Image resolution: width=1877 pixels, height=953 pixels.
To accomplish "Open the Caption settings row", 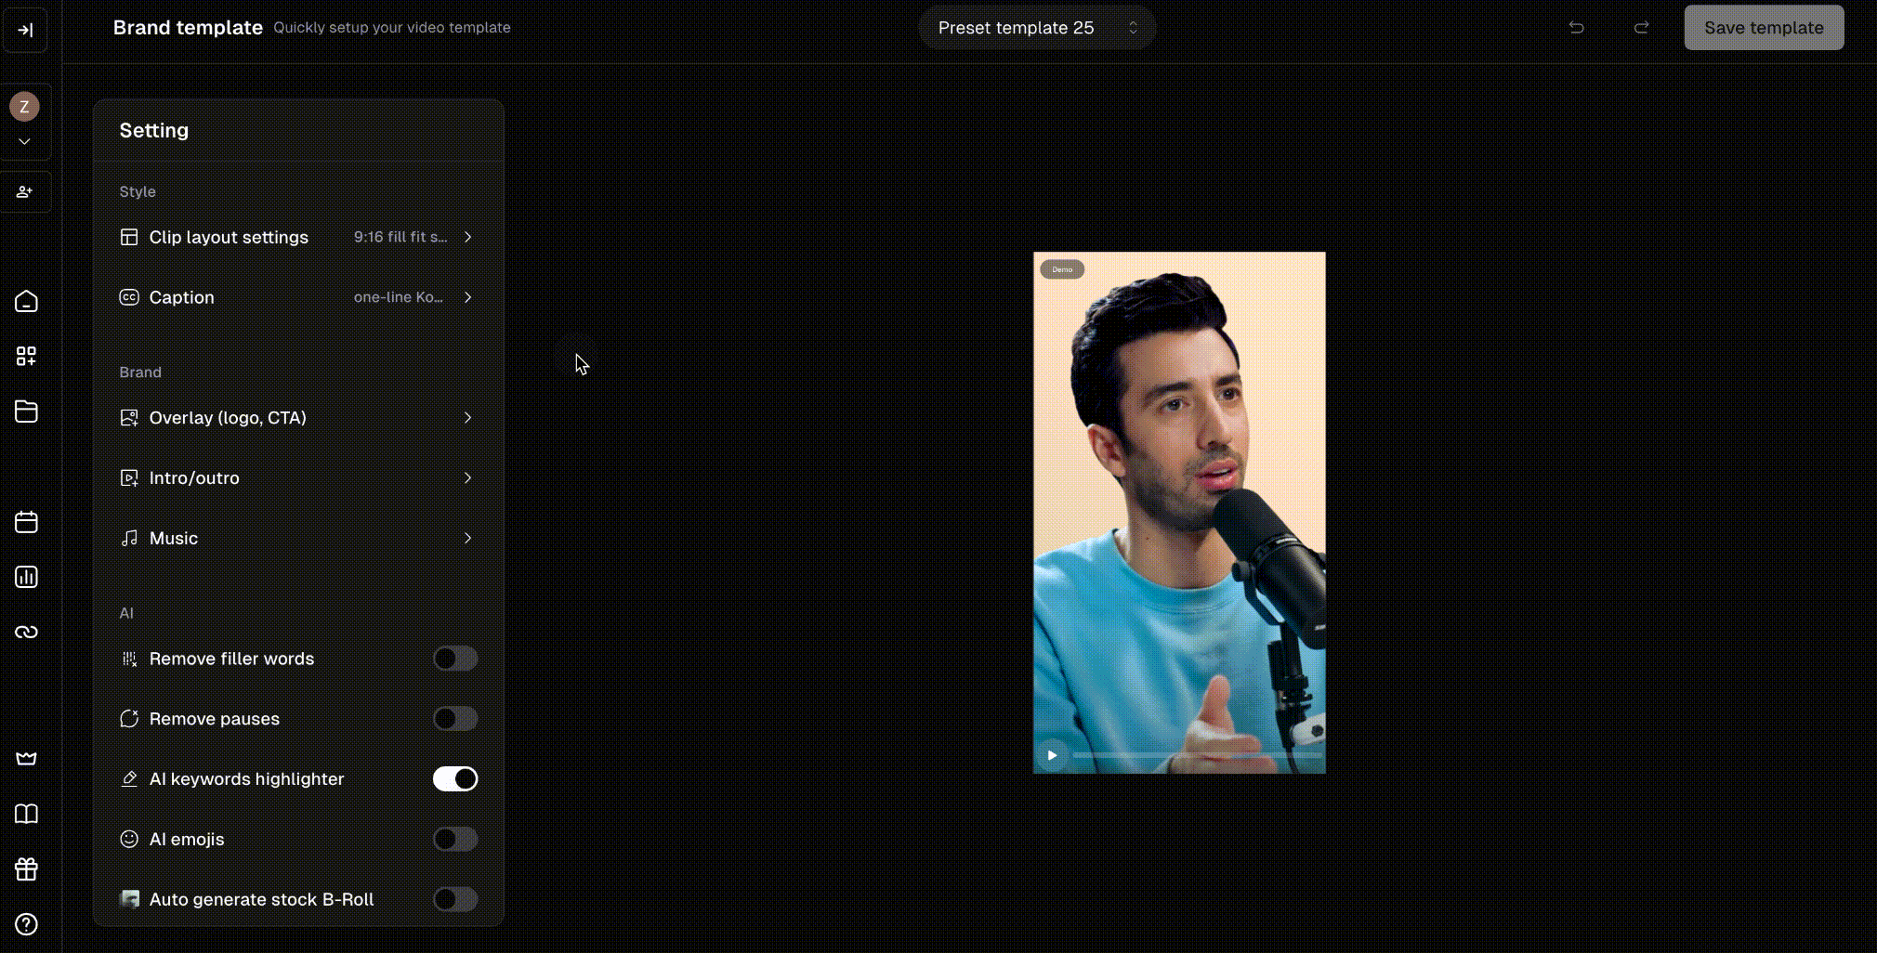I will (298, 297).
